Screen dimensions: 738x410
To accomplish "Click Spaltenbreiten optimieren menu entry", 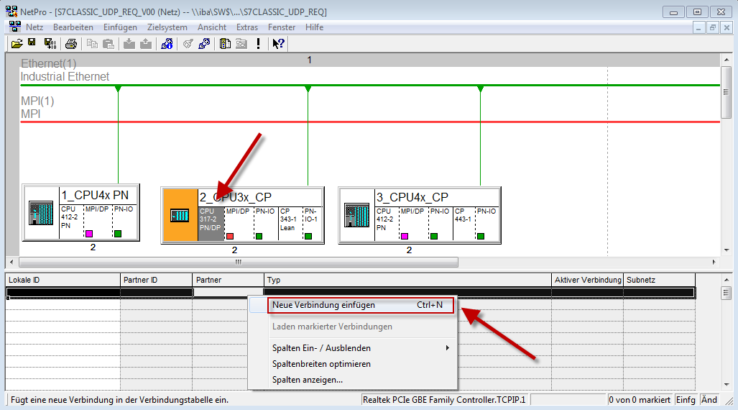I will [321, 364].
